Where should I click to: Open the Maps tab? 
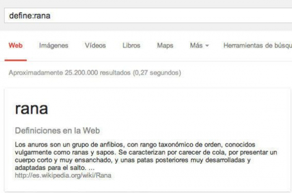(165, 45)
